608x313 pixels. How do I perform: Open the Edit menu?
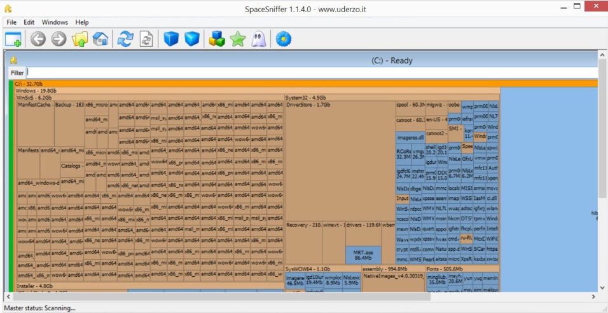(x=29, y=22)
